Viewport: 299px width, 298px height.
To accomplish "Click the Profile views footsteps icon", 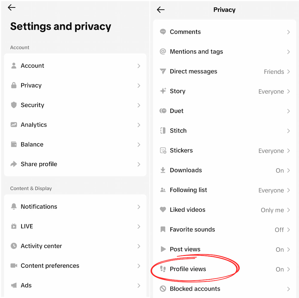I will [163, 269].
